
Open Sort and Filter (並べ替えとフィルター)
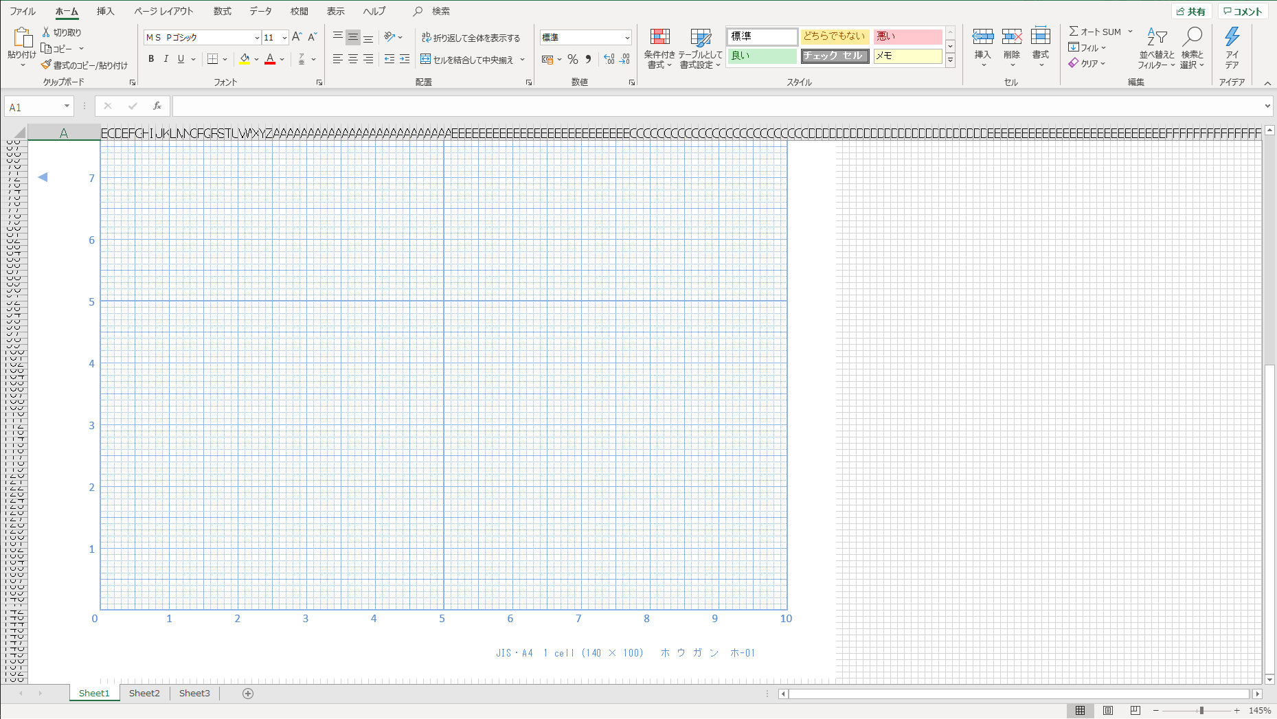click(1157, 48)
